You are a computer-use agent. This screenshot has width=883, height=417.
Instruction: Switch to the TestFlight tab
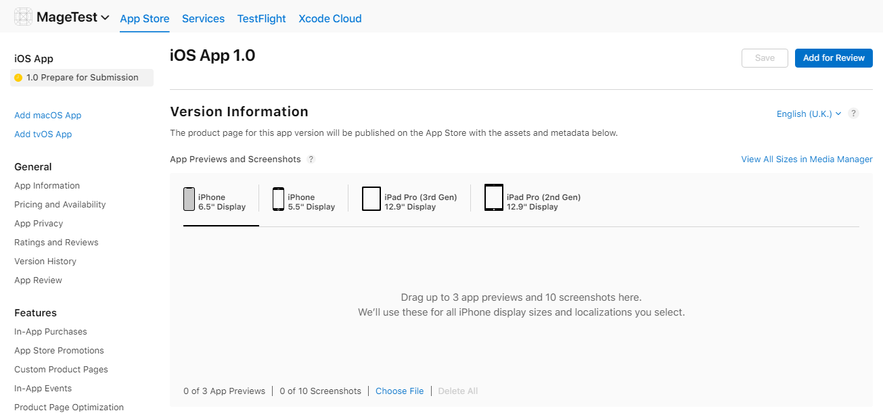(x=261, y=18)
